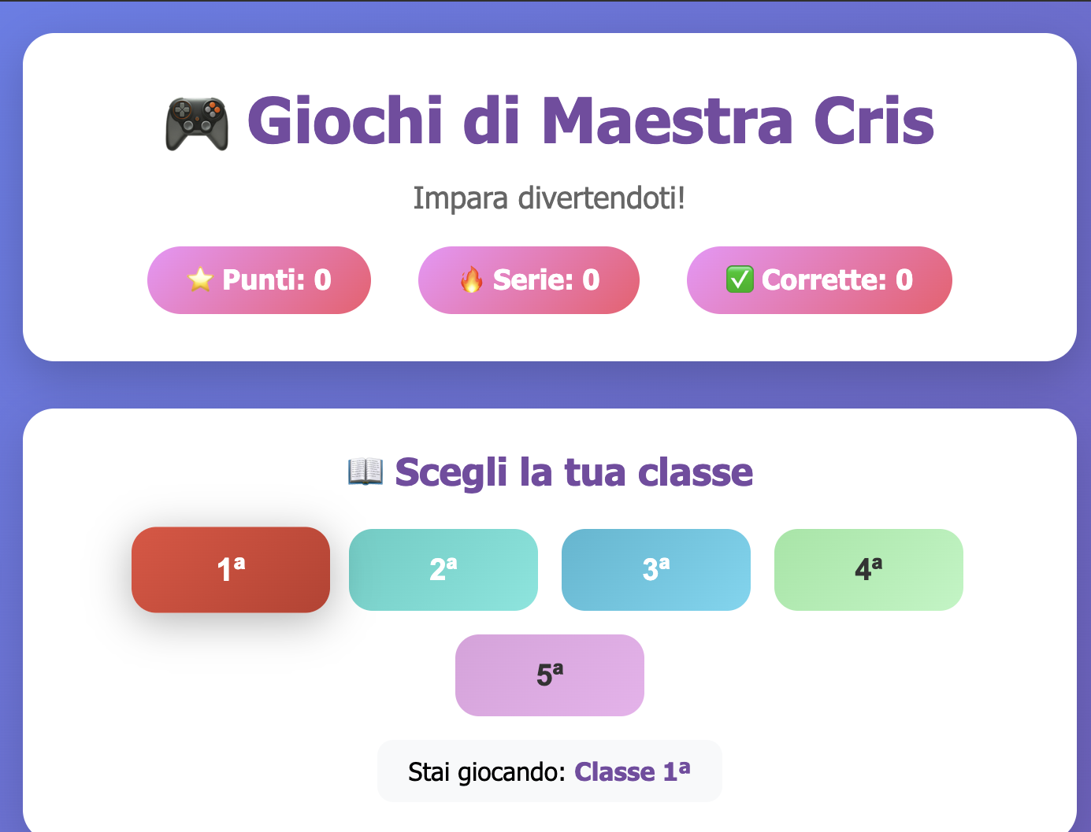
Task: Select class 2ª
Action: click(x=443, y=569)
